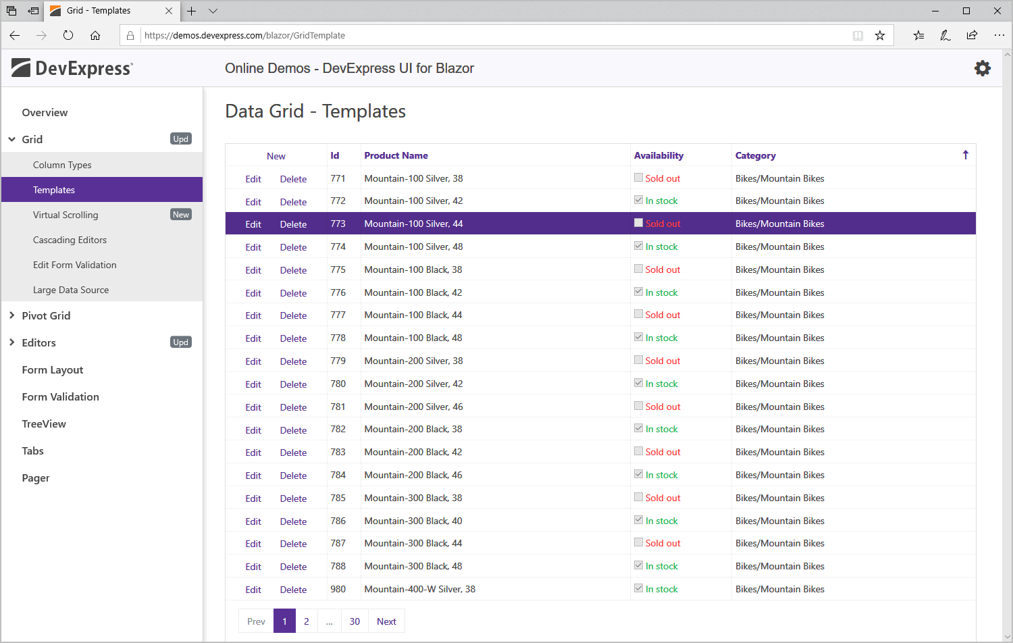The height and width of the screenshot is (643, 1013).
Task: Go to browser home page icon
Action: click(x=95, y=35)
